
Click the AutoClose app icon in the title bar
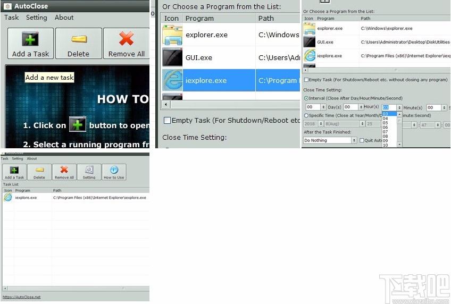[x=7, y=6]
